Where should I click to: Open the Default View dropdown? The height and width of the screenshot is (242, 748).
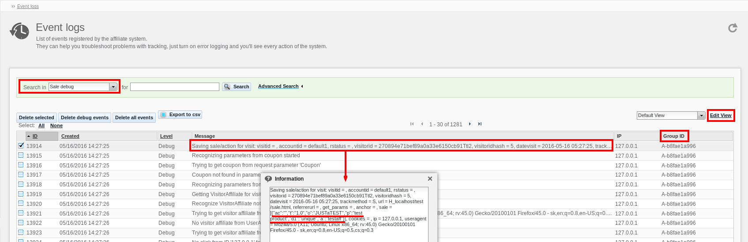pyautogui.click(x=701, y=116)
